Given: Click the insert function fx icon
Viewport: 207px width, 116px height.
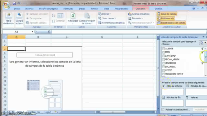Looking at the screenshot, I should tap(49, 32).
